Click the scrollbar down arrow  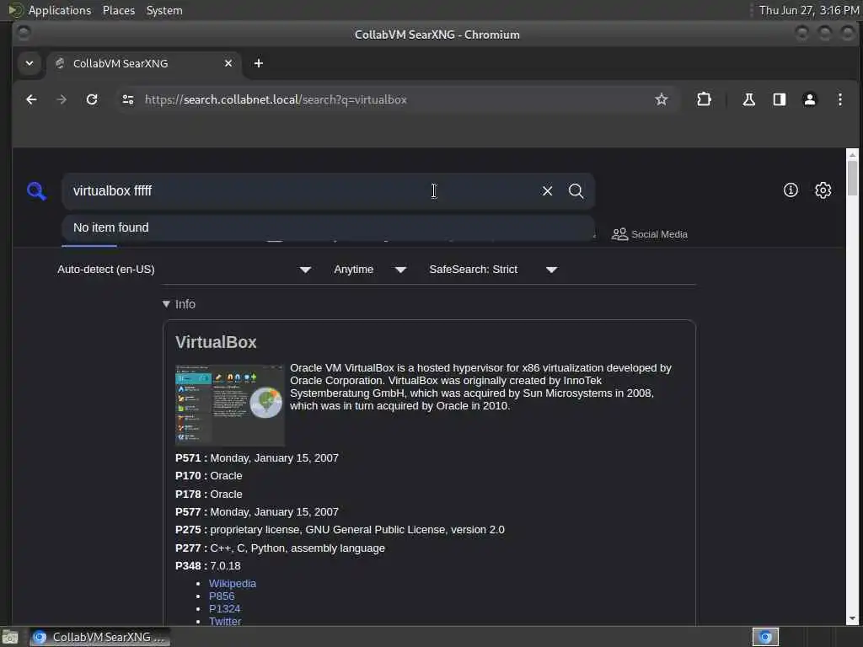tap(852, 618)
